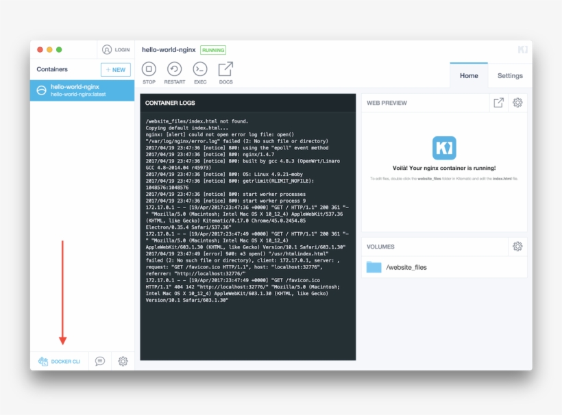This screenshot has width=562, height=415.
Task: Open the WEB PREVIEW settings gear
Action: pos(517,102)
